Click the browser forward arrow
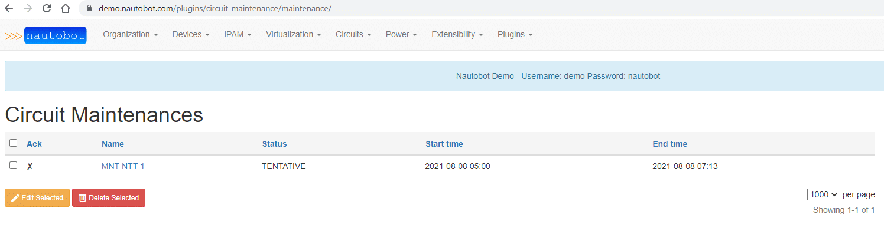Viewport: 884px width, 228px height. point(28,8)
